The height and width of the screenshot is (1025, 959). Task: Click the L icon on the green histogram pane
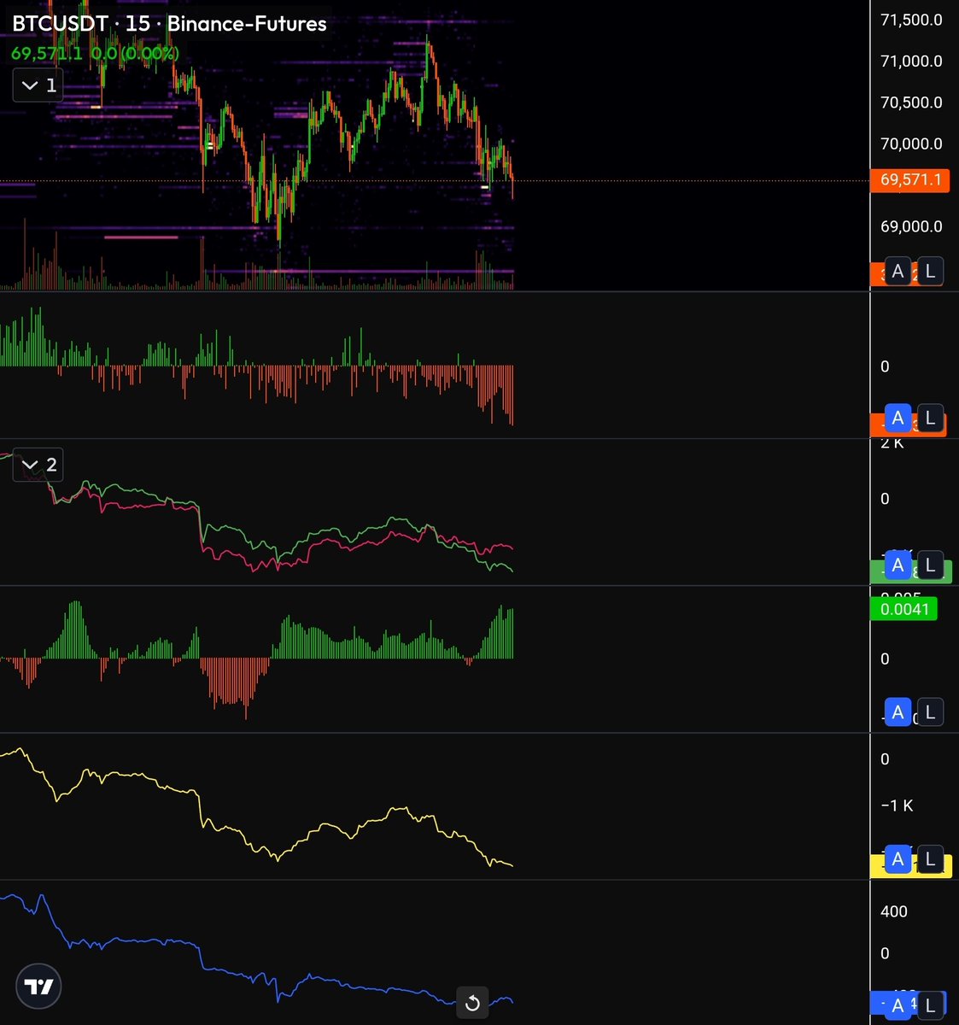point(929,711)
